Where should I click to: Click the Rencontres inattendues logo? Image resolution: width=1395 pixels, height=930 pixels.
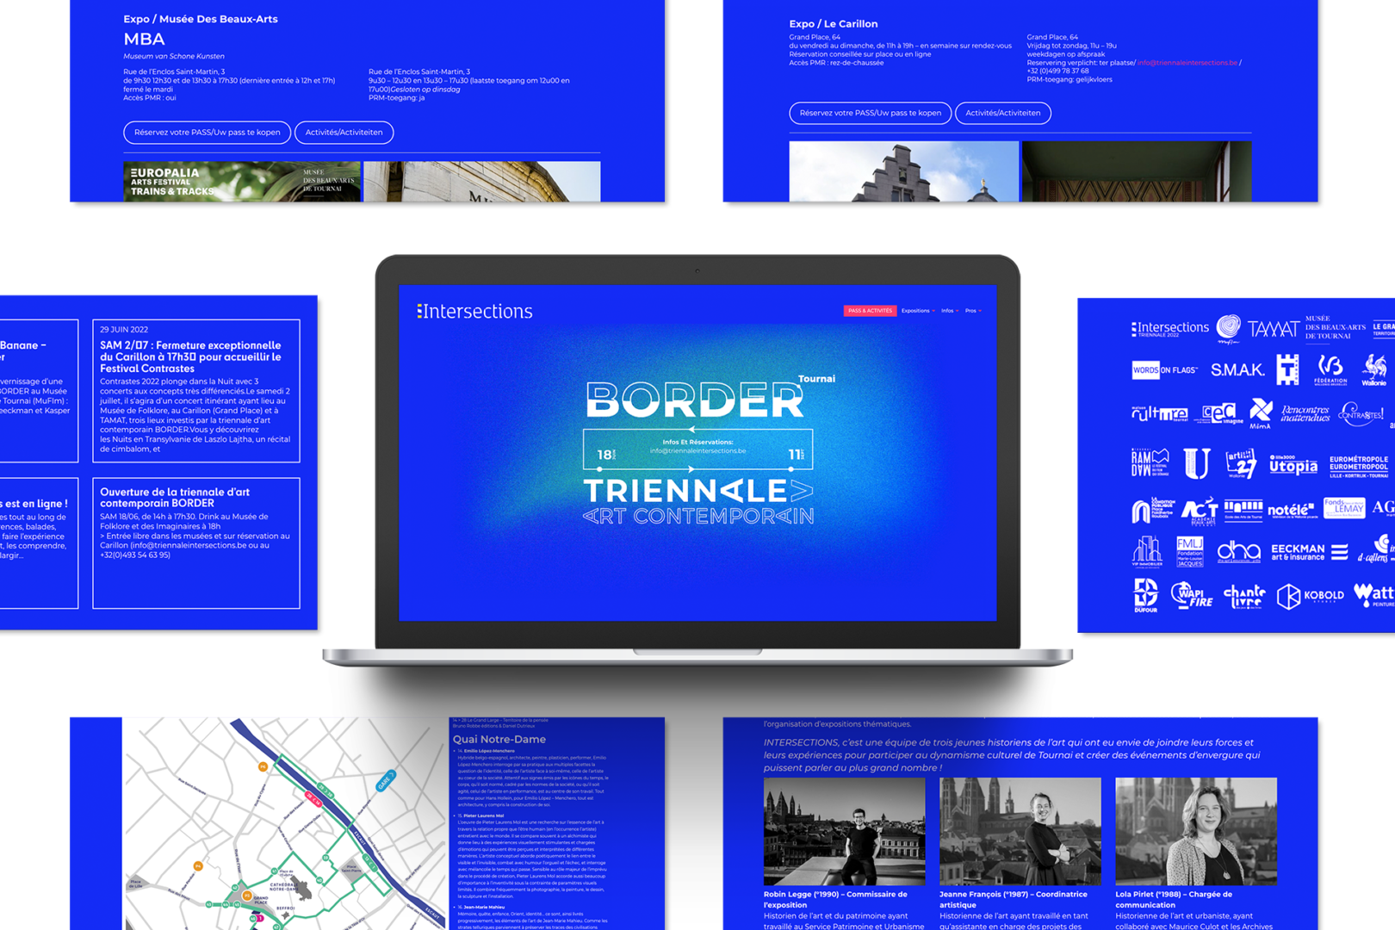point(1305,414)
